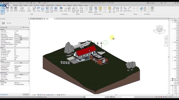Select the Area tool
179x100 pixels.
click(x=100, y=9)
